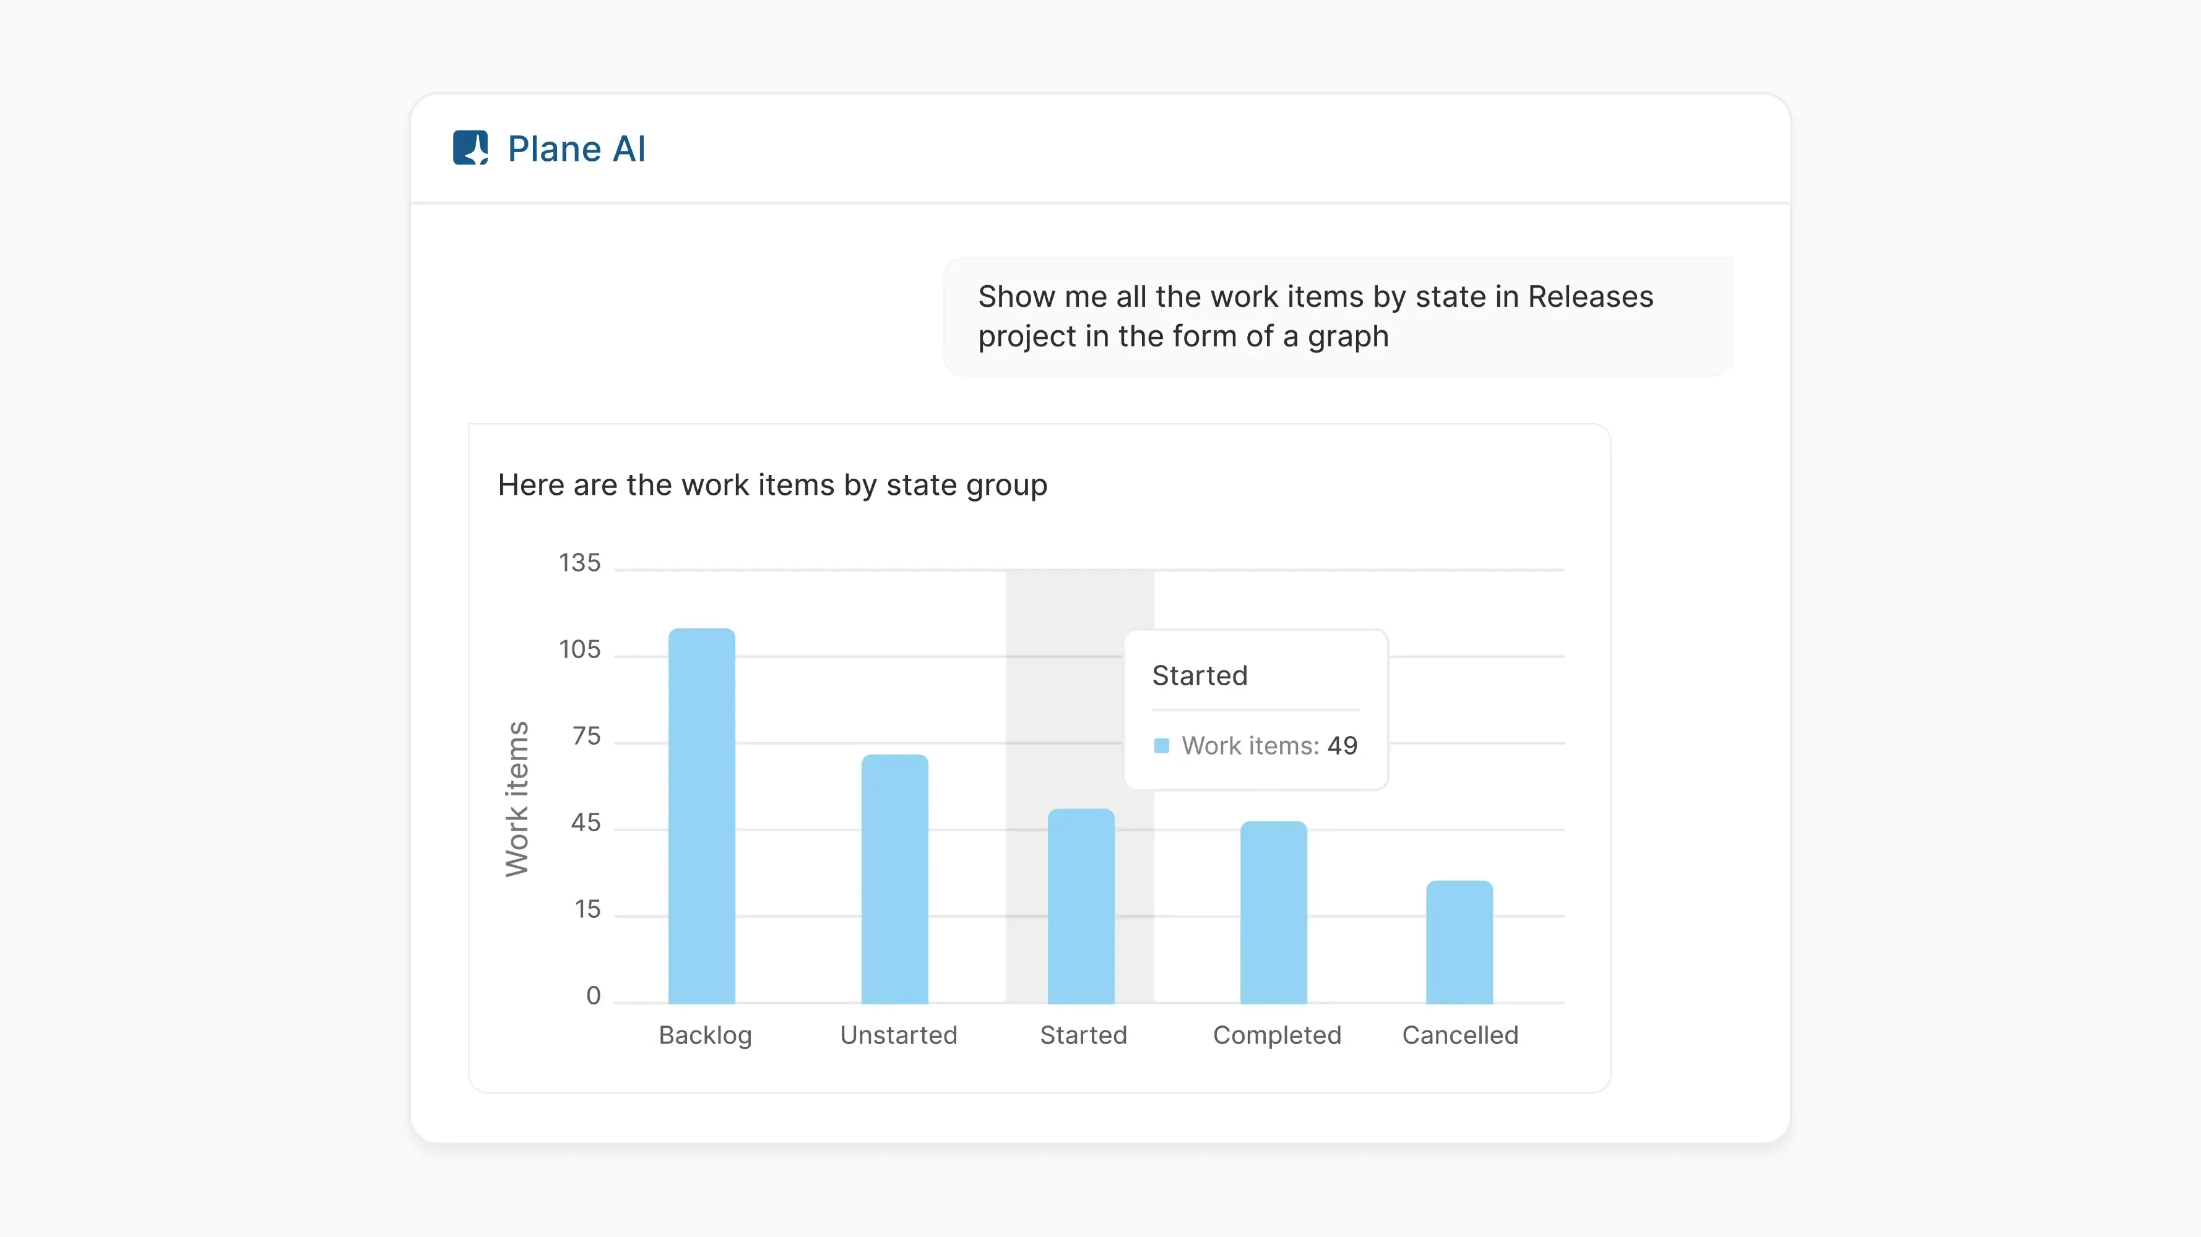Click the Unstarted x-axis label
The width and height of the screenshot is (2201, 1237).
click(899, 1035)
